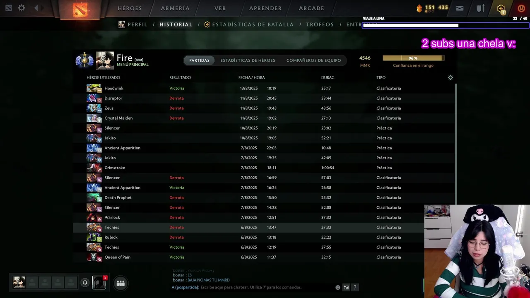The width and height of the screenshot is (530, 298).
Task: Sort by FECHA / HORA column header
Action: (251, 77)
